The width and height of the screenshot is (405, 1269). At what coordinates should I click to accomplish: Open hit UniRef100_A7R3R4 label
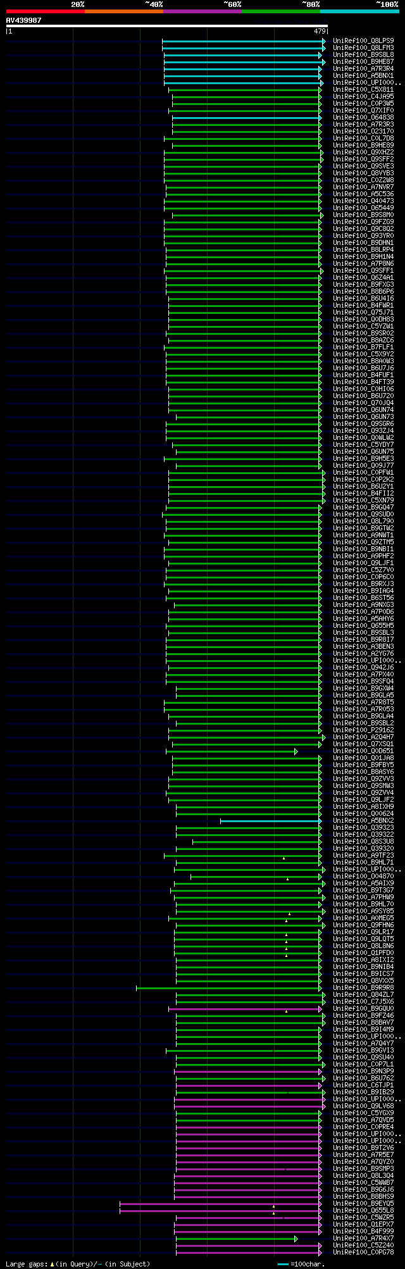[x=363, y=68]
